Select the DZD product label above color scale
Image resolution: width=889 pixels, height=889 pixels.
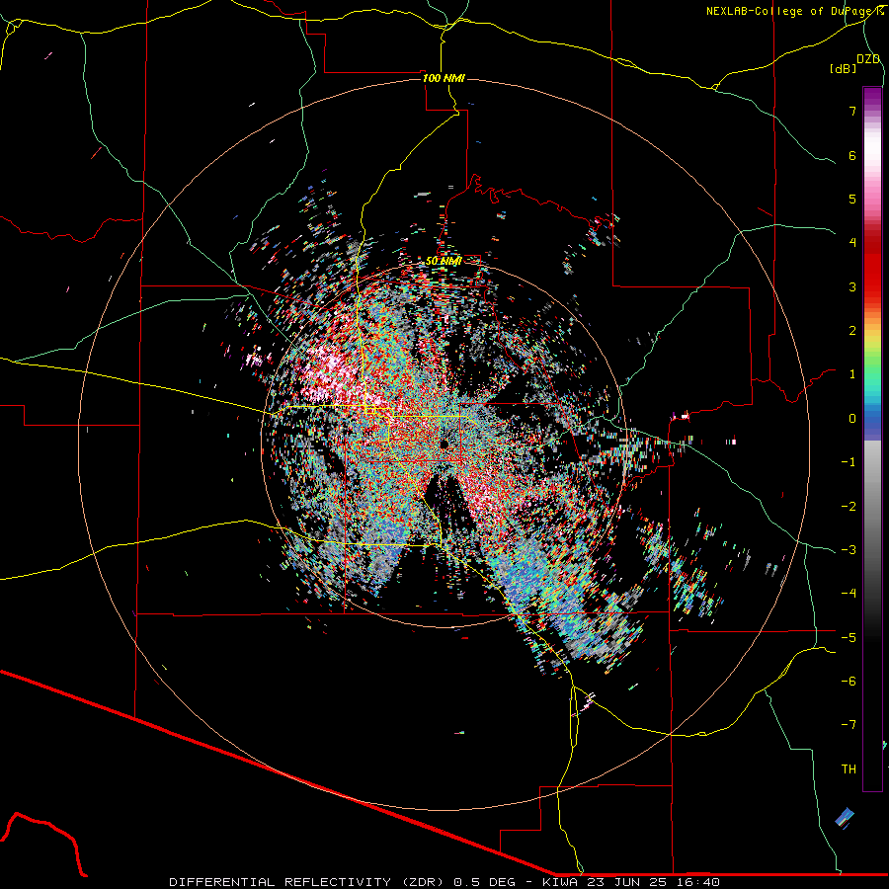(868, 59)
